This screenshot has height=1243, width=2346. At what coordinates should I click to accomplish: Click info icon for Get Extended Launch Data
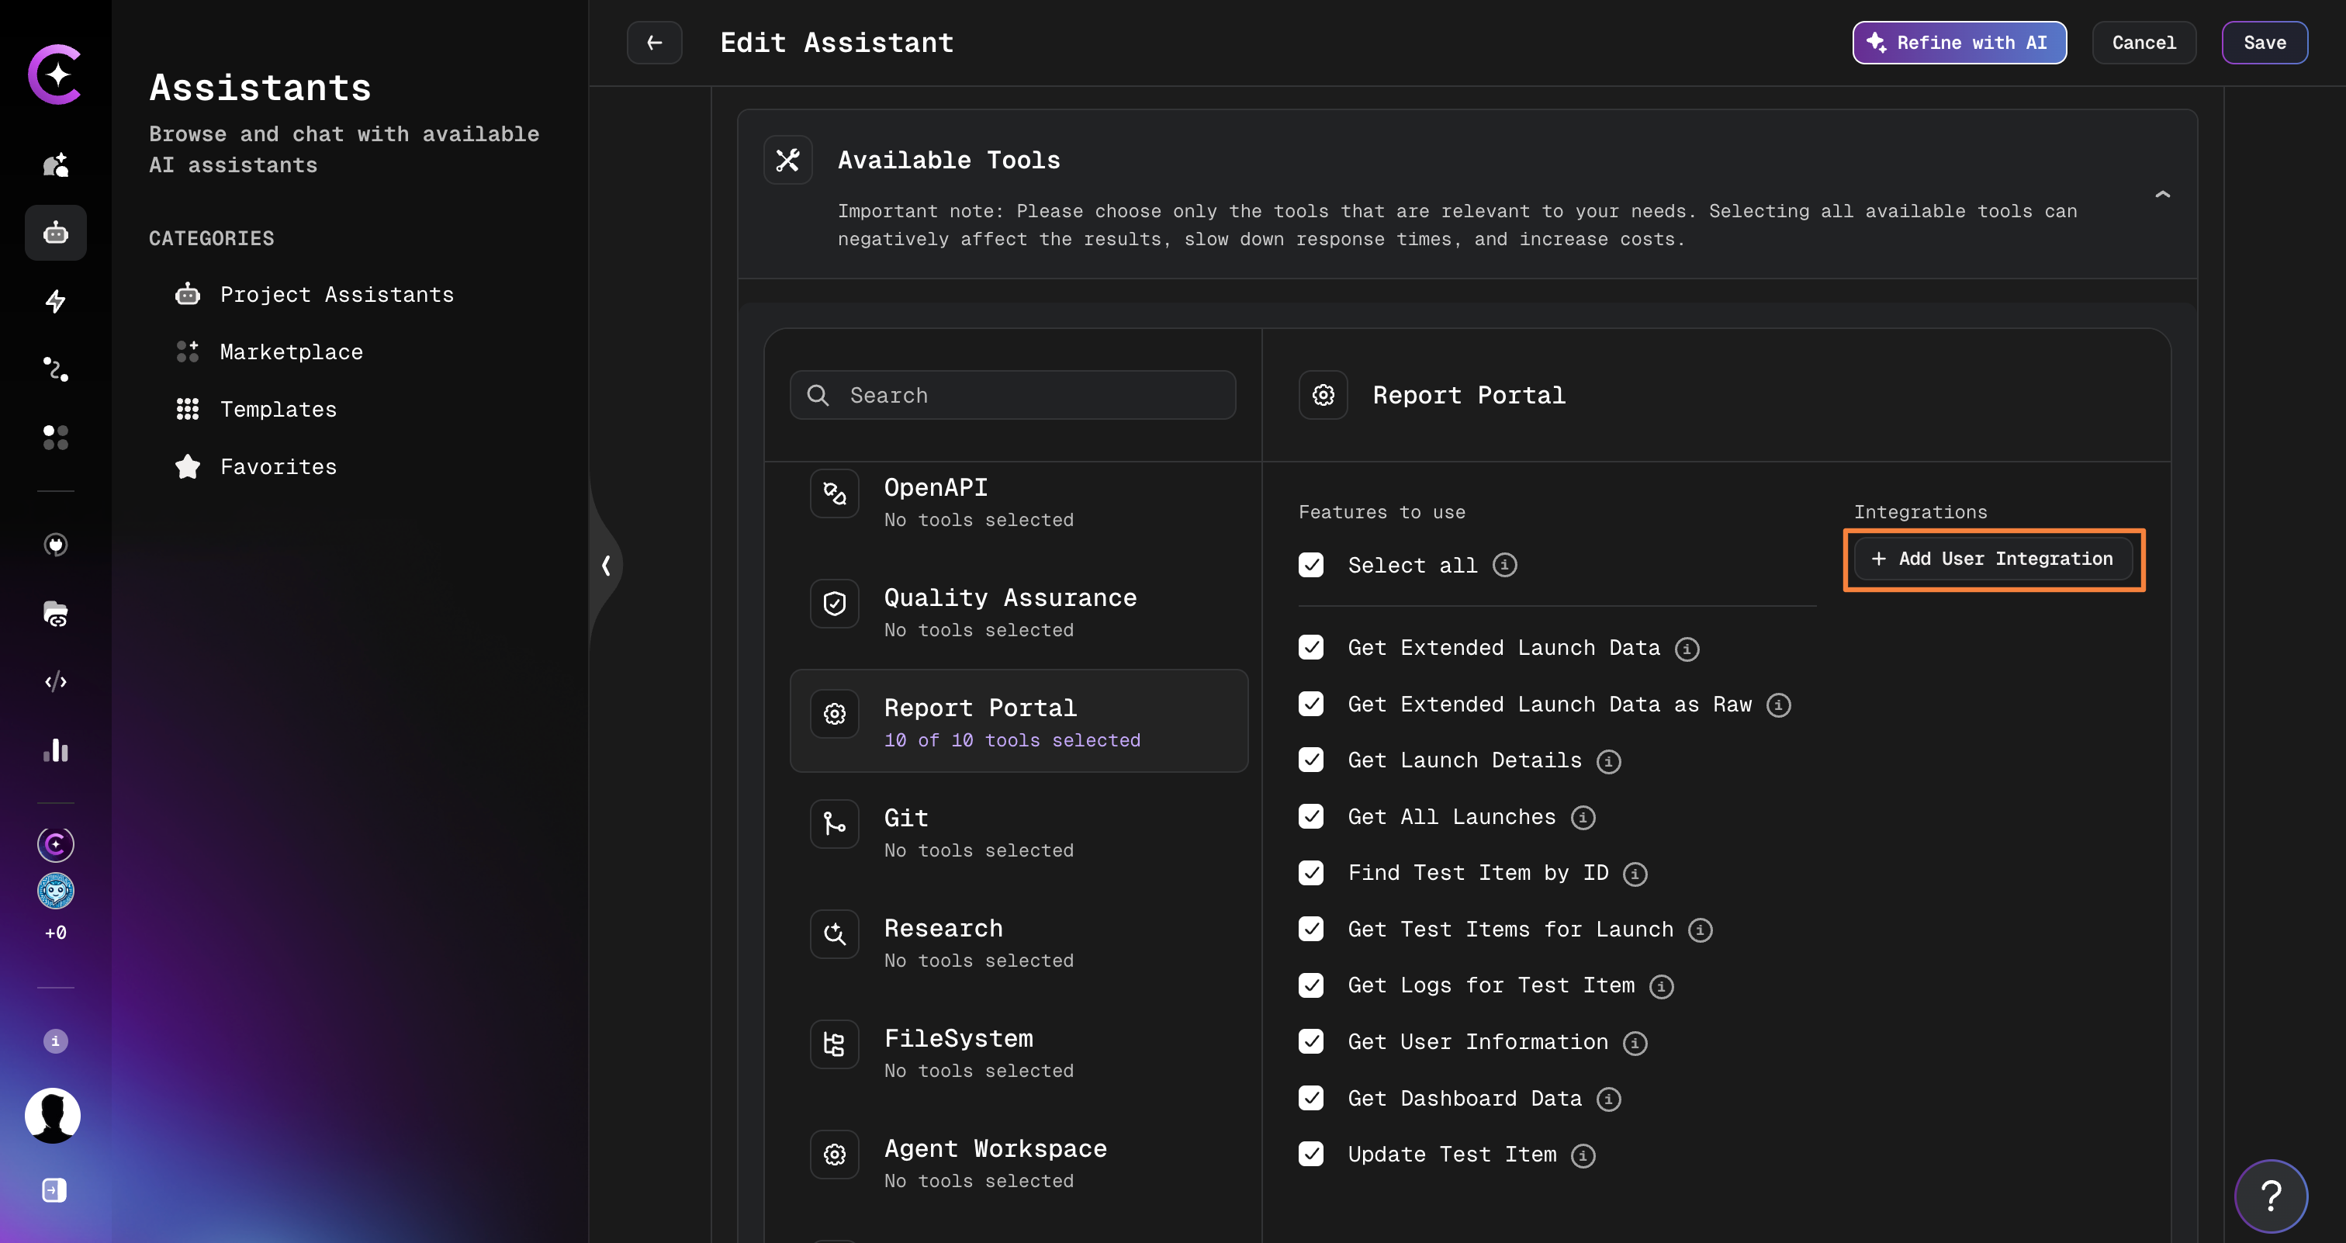tap(1687, 649)
